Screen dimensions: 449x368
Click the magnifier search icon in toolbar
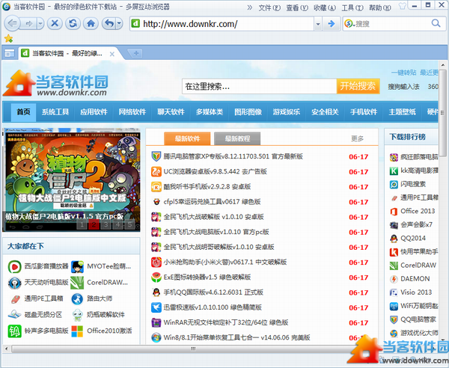click(x=436, y=23)
